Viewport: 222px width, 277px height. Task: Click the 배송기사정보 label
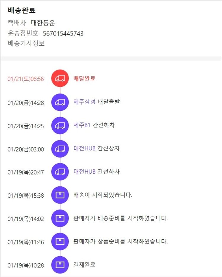coord(26,43)
